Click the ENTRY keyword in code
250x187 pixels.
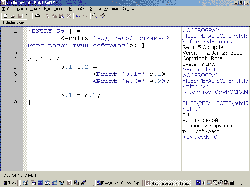click(42, 31)
